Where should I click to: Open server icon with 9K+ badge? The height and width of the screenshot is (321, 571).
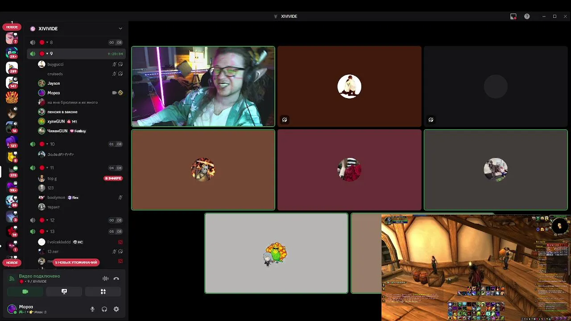click(12, 186)
